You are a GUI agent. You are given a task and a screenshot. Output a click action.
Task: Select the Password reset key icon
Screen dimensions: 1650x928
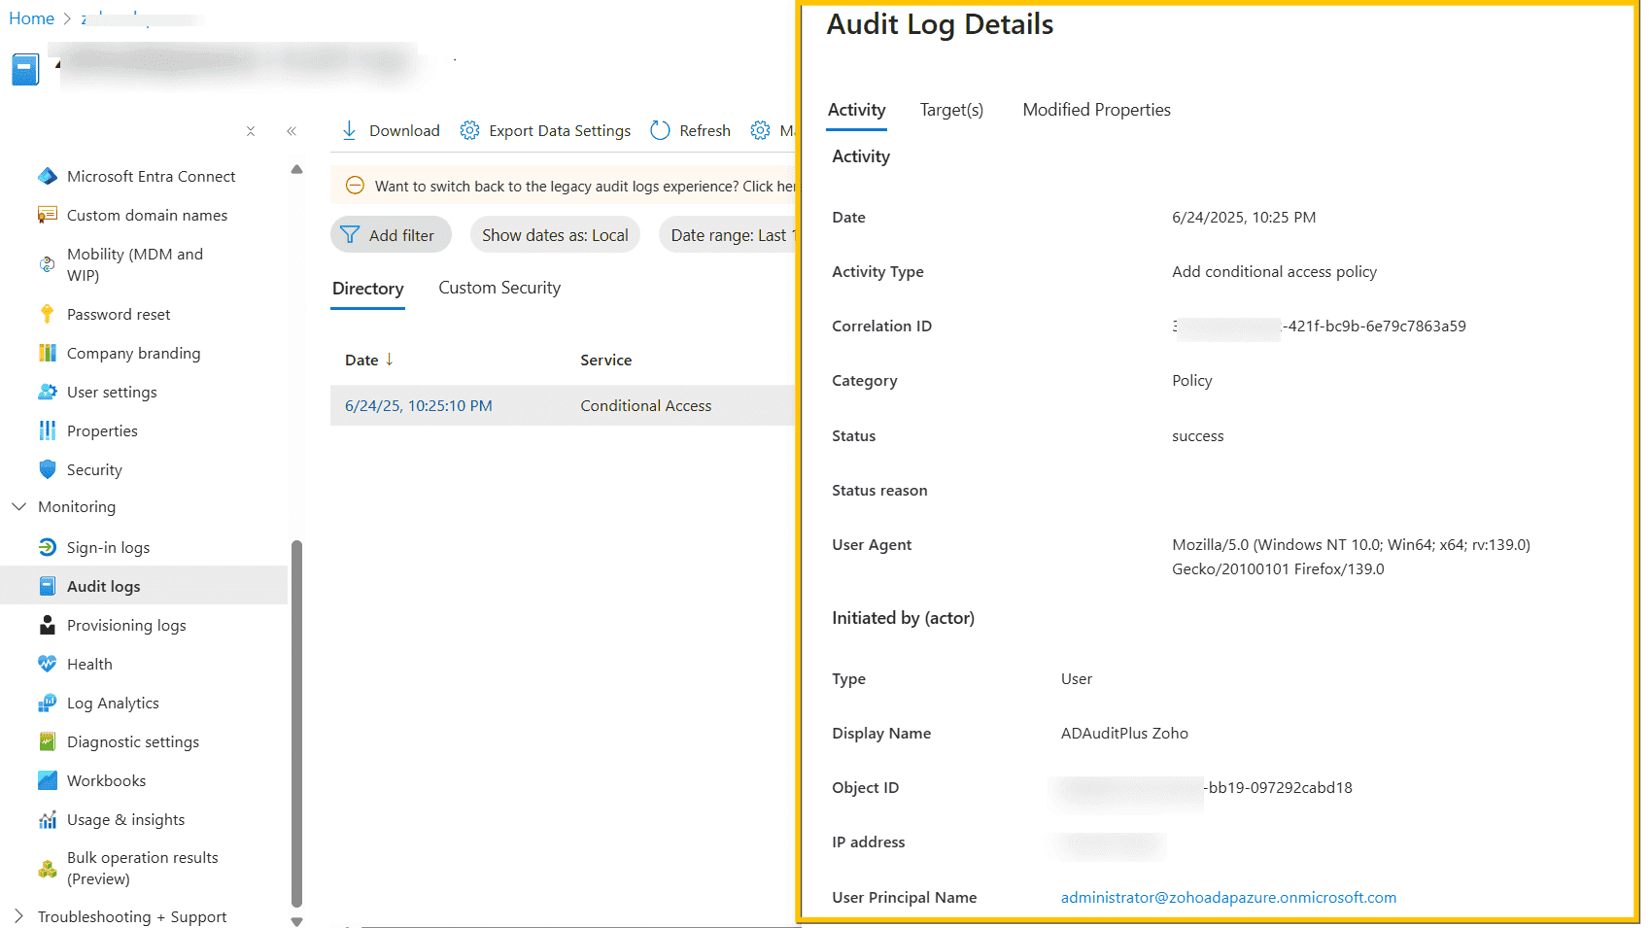coord(48,314)
